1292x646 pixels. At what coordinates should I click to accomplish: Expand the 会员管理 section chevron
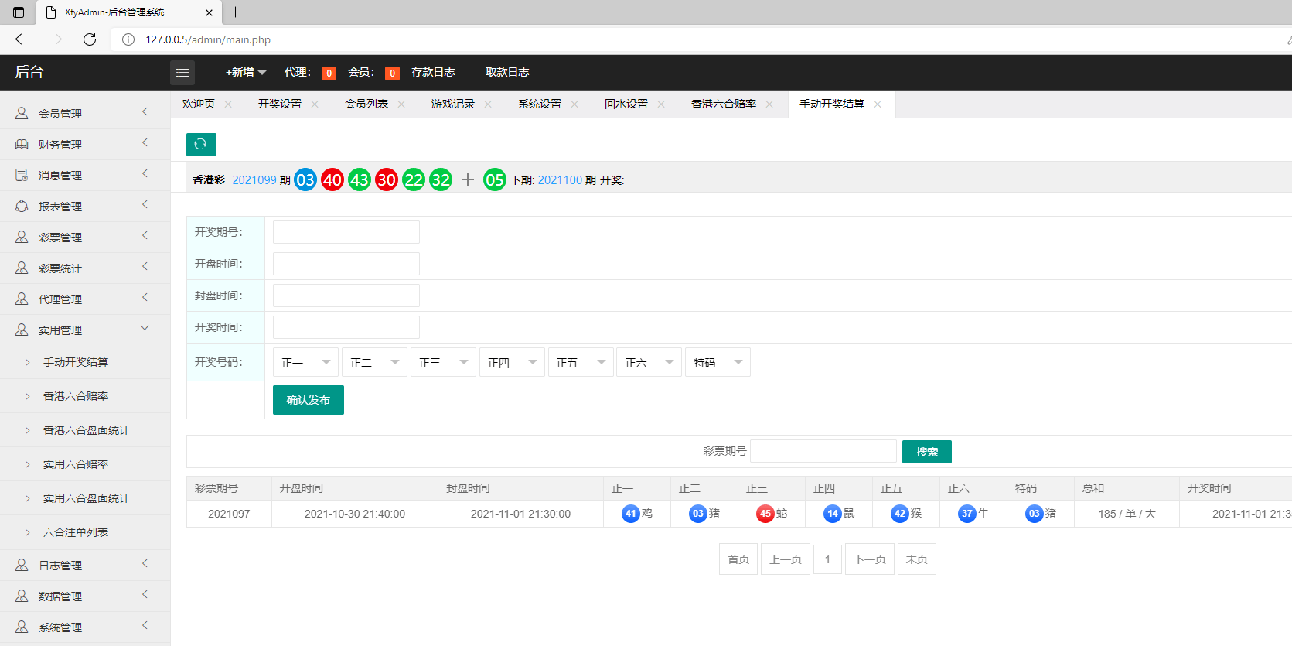pyautogui.click(x=145, y=112)
